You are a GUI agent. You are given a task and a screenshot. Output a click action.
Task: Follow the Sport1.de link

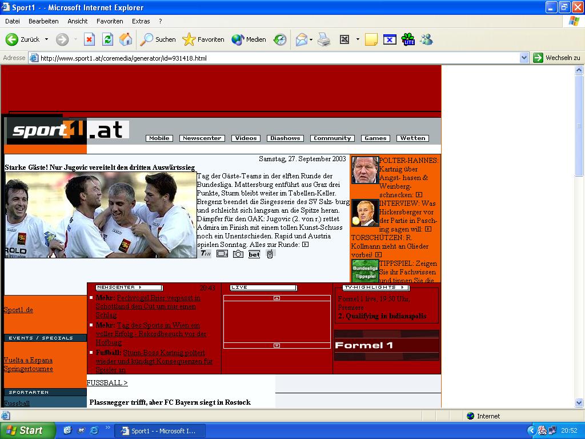point(18,310)
